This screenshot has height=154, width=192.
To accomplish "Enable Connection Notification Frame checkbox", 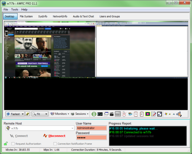I will pyautogui.click(x=55, y=144).
